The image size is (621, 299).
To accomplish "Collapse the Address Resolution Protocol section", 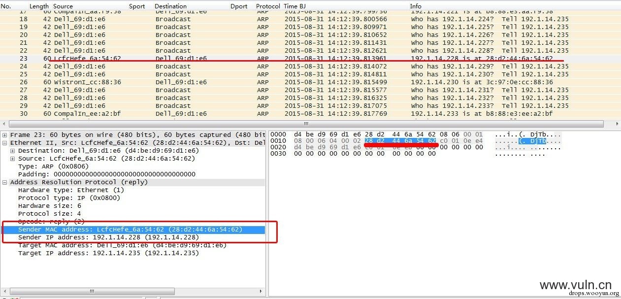I will pyautogui.click(x=5, y=182).
